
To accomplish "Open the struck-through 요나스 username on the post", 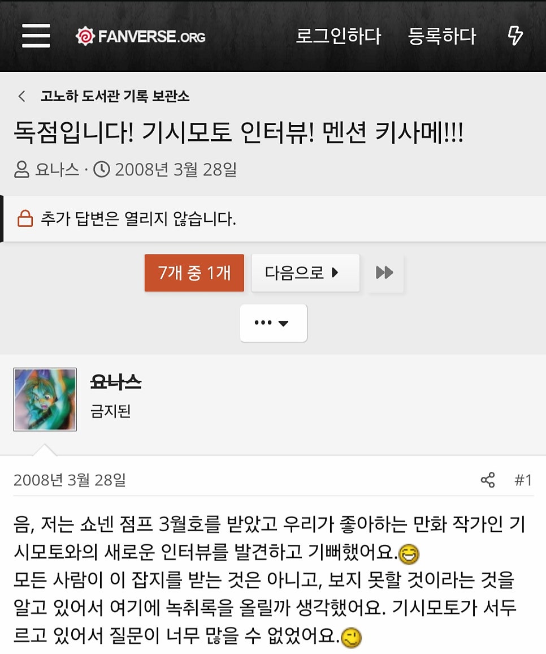I will coord(116,382).
